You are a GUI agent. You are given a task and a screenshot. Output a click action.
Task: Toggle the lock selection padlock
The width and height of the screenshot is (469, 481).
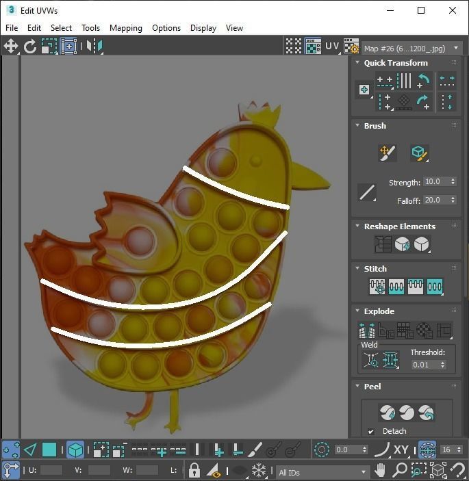[194, 469]
